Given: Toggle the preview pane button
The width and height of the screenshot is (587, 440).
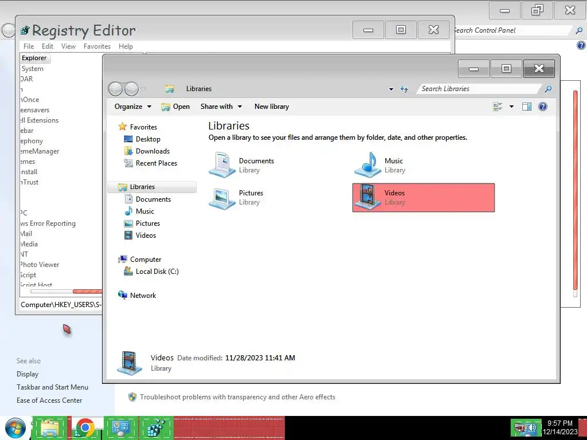Looking at the screenshot, I should [527, 107].
